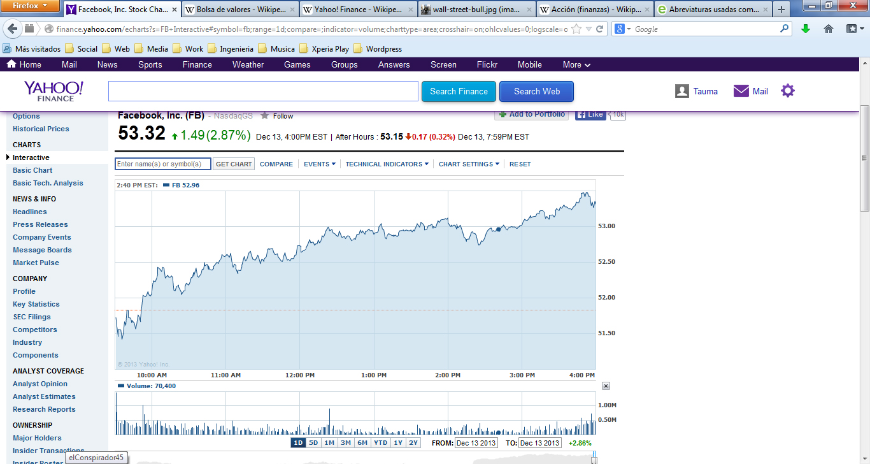Open Historical Prices in sidebar

click(41, 129)
